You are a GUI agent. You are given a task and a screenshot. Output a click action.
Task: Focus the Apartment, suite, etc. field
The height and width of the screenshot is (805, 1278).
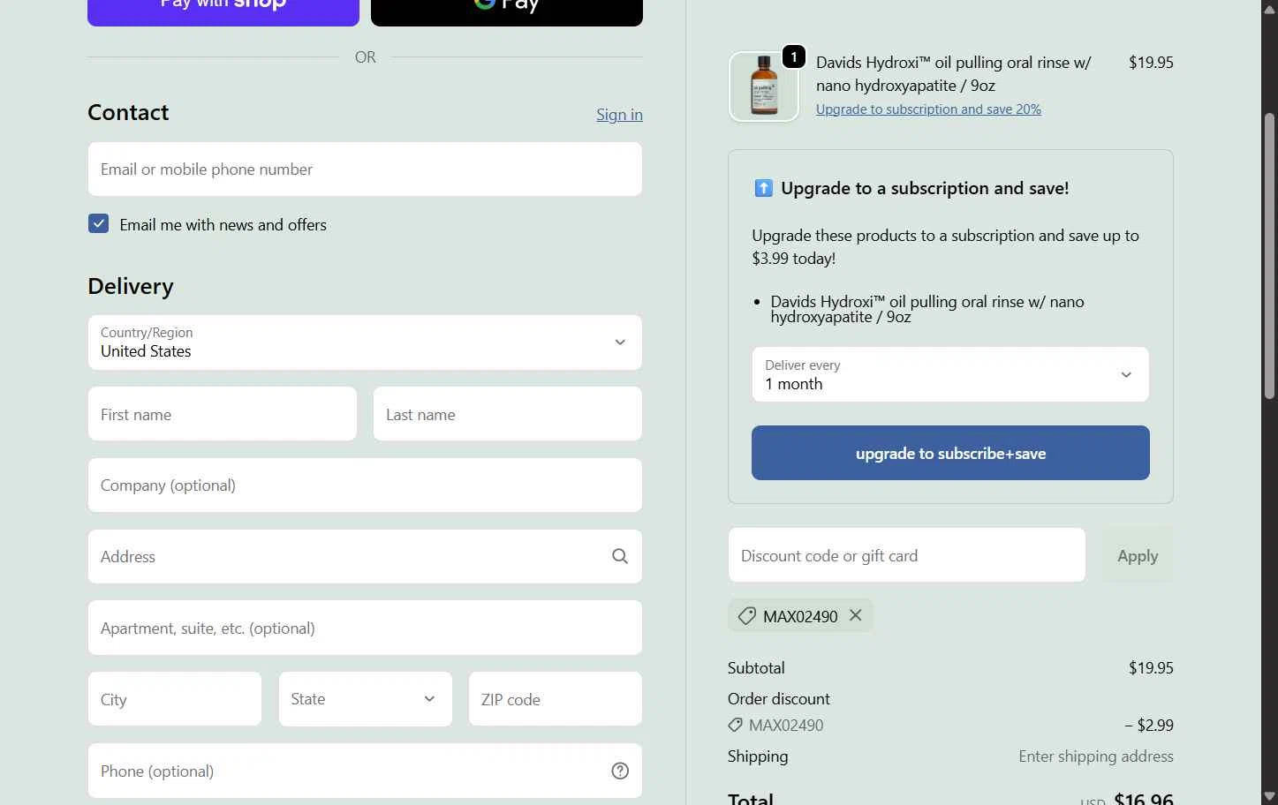coord(365,628)
